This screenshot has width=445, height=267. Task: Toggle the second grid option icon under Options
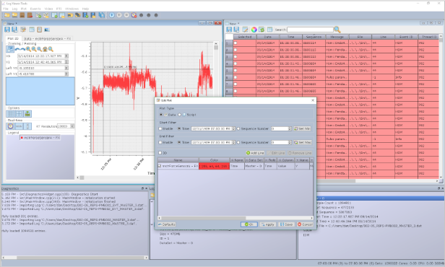pyautogui.click(x=19, y=114)
